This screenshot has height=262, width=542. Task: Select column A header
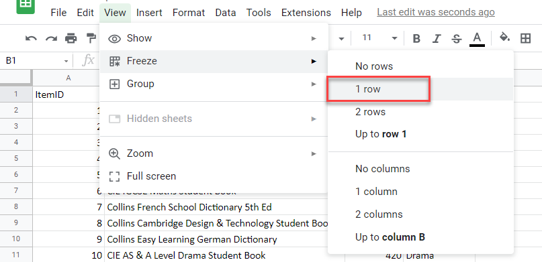(x=69, y=78)
